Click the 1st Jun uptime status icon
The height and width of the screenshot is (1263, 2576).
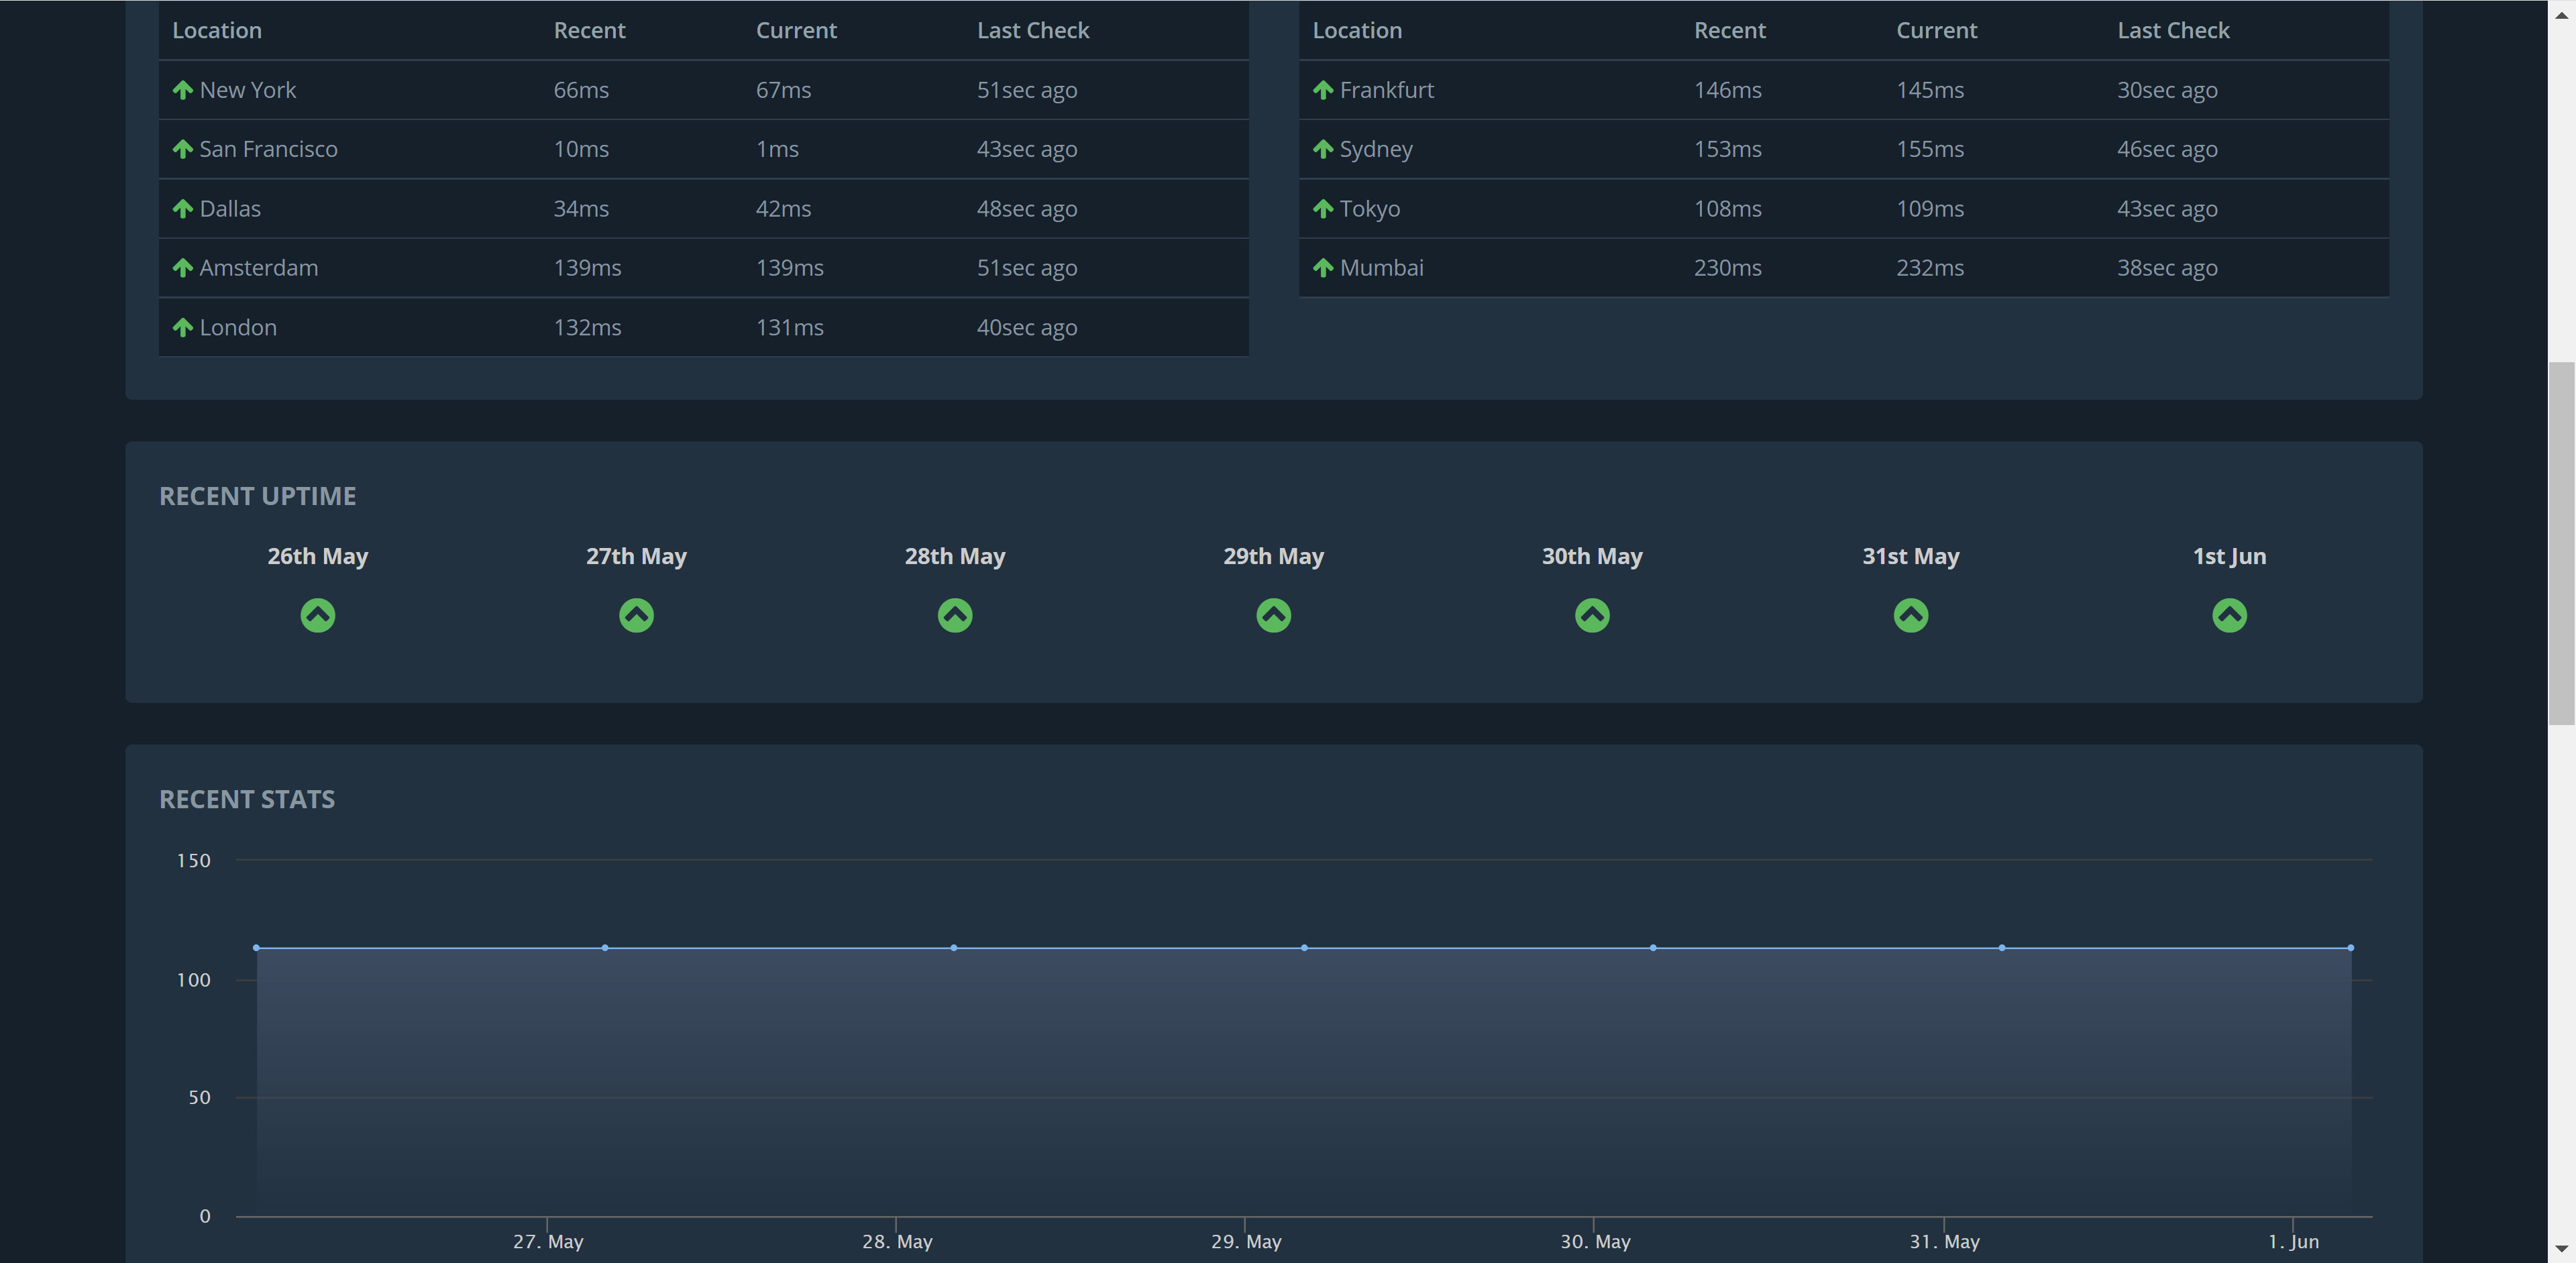coord(2229,615)
